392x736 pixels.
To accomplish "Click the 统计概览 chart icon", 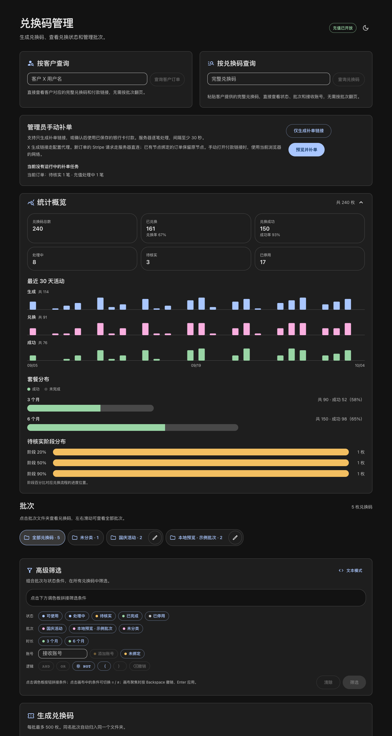I will click(x=31, y=202).
